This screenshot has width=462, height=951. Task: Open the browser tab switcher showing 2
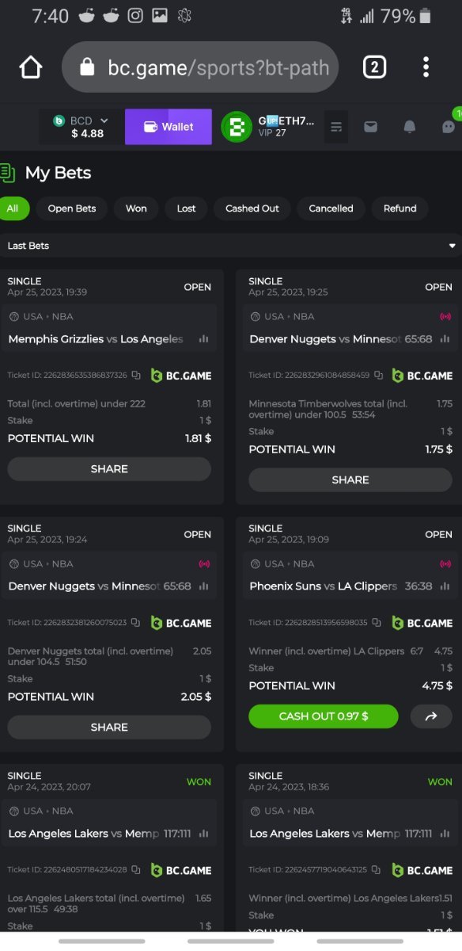point(374,67)
